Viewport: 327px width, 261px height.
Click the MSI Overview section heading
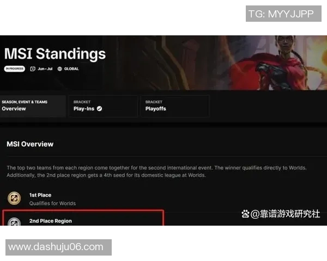click(30, 144)
